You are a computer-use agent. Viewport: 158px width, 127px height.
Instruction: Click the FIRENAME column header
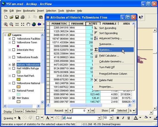click(77, 24)
